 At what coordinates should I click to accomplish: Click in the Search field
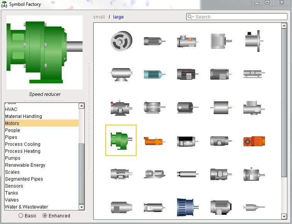tap(239, 17)
